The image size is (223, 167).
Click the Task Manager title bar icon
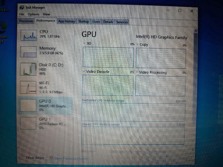pyautogui.click(x=22, y=8)
